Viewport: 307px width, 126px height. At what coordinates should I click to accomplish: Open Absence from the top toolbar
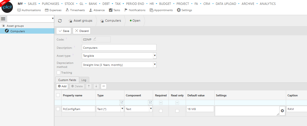[x=97, y=10]
